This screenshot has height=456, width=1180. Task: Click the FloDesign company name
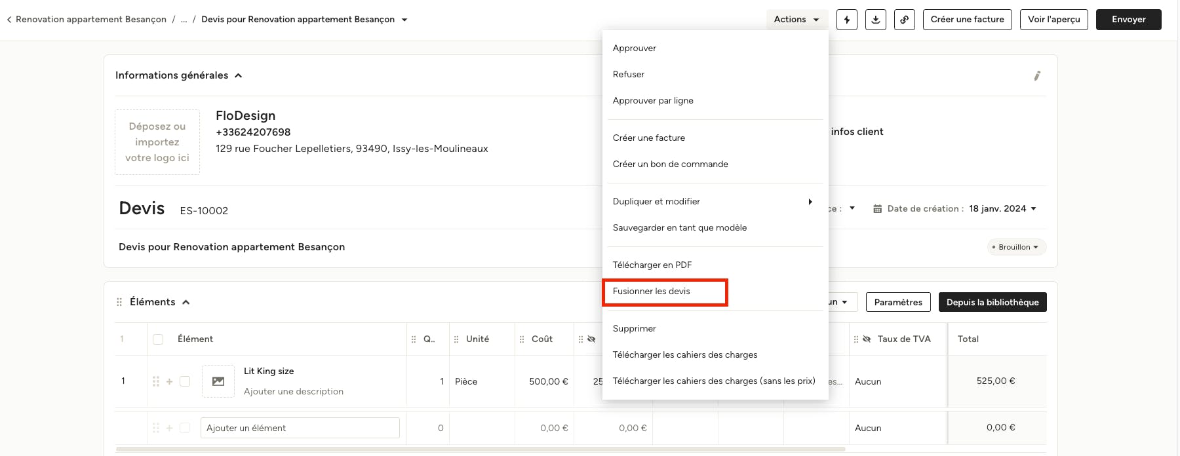245,115
